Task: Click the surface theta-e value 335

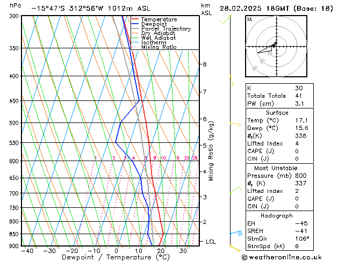Action: click(301, 136)
